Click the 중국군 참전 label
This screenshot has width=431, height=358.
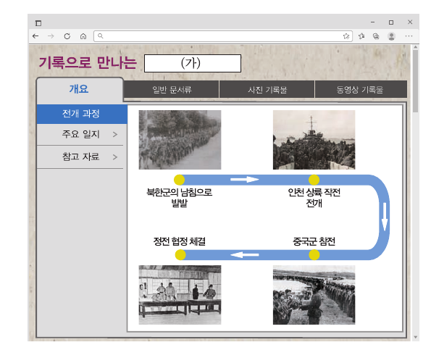[x=314, y=241]
